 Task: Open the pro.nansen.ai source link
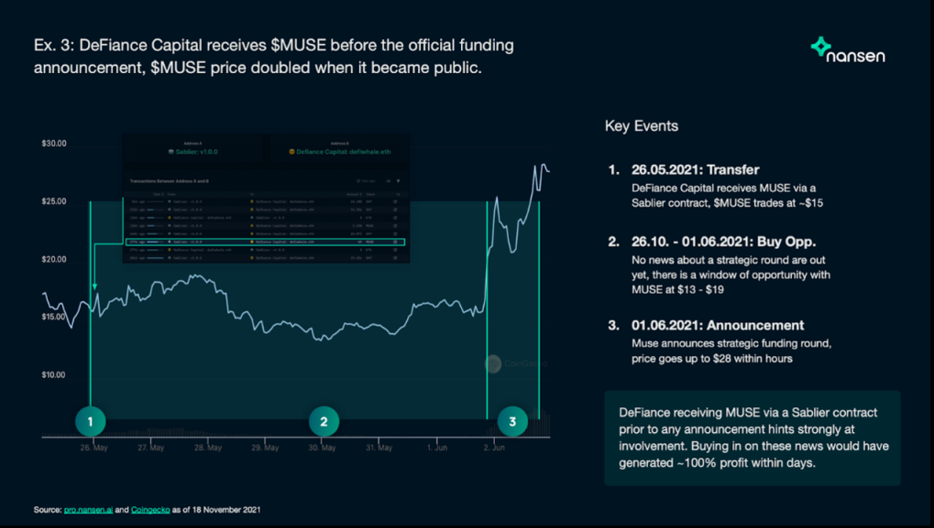click(88, 510)
